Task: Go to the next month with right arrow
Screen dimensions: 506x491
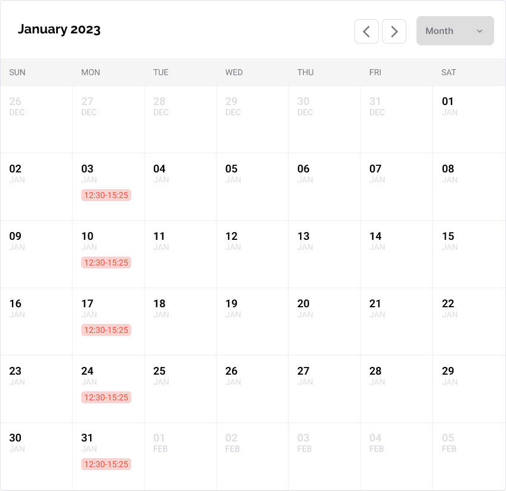Action: tap(394, 32)
